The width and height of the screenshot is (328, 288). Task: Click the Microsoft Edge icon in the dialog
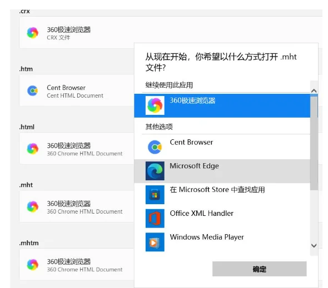coord(155,171)
